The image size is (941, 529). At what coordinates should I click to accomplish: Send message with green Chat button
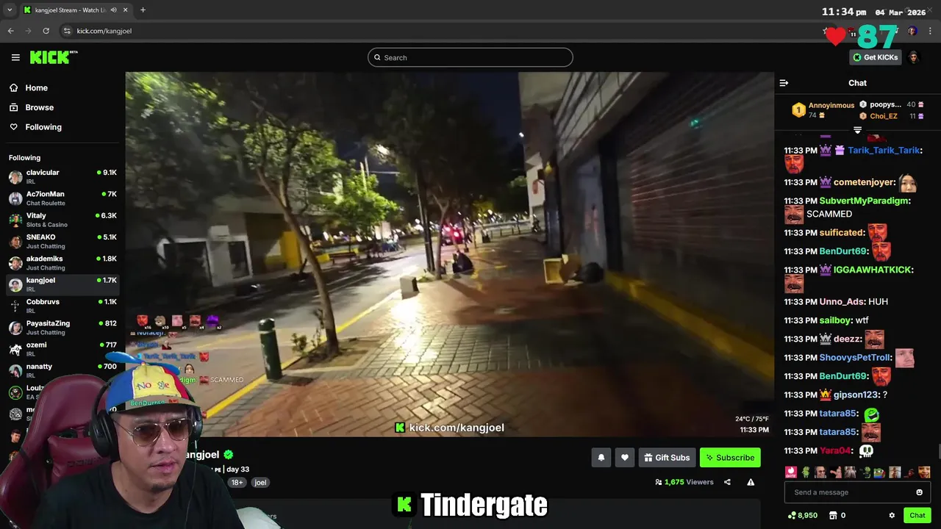(x=917, y=515)
